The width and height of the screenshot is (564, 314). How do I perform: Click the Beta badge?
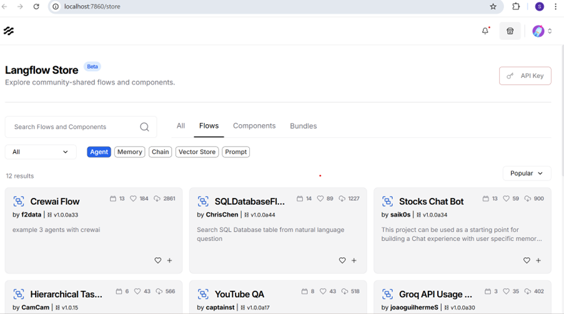(92, 67)
